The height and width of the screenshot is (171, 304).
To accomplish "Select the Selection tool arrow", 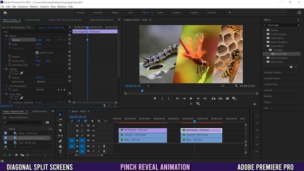I will (x=60, y=114).
